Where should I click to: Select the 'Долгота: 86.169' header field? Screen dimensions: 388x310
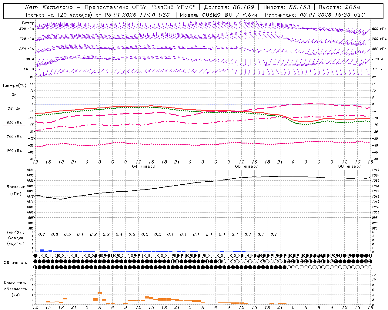tap(229, 7)
